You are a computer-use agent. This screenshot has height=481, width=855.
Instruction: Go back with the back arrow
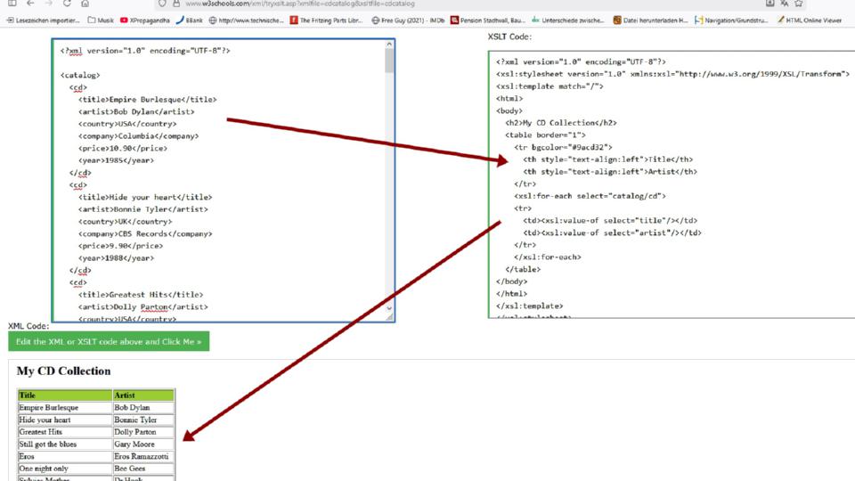[x=29, y=4]
